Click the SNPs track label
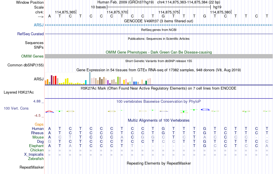The image size is (273, 174). (x=39, y=47)
